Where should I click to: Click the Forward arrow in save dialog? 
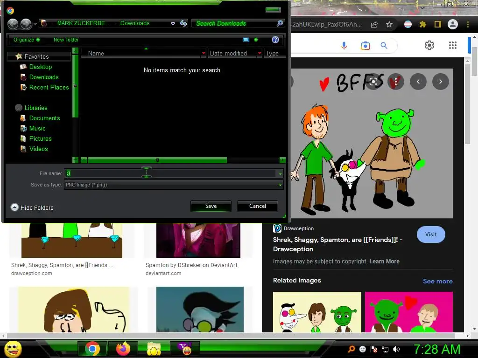26,24
